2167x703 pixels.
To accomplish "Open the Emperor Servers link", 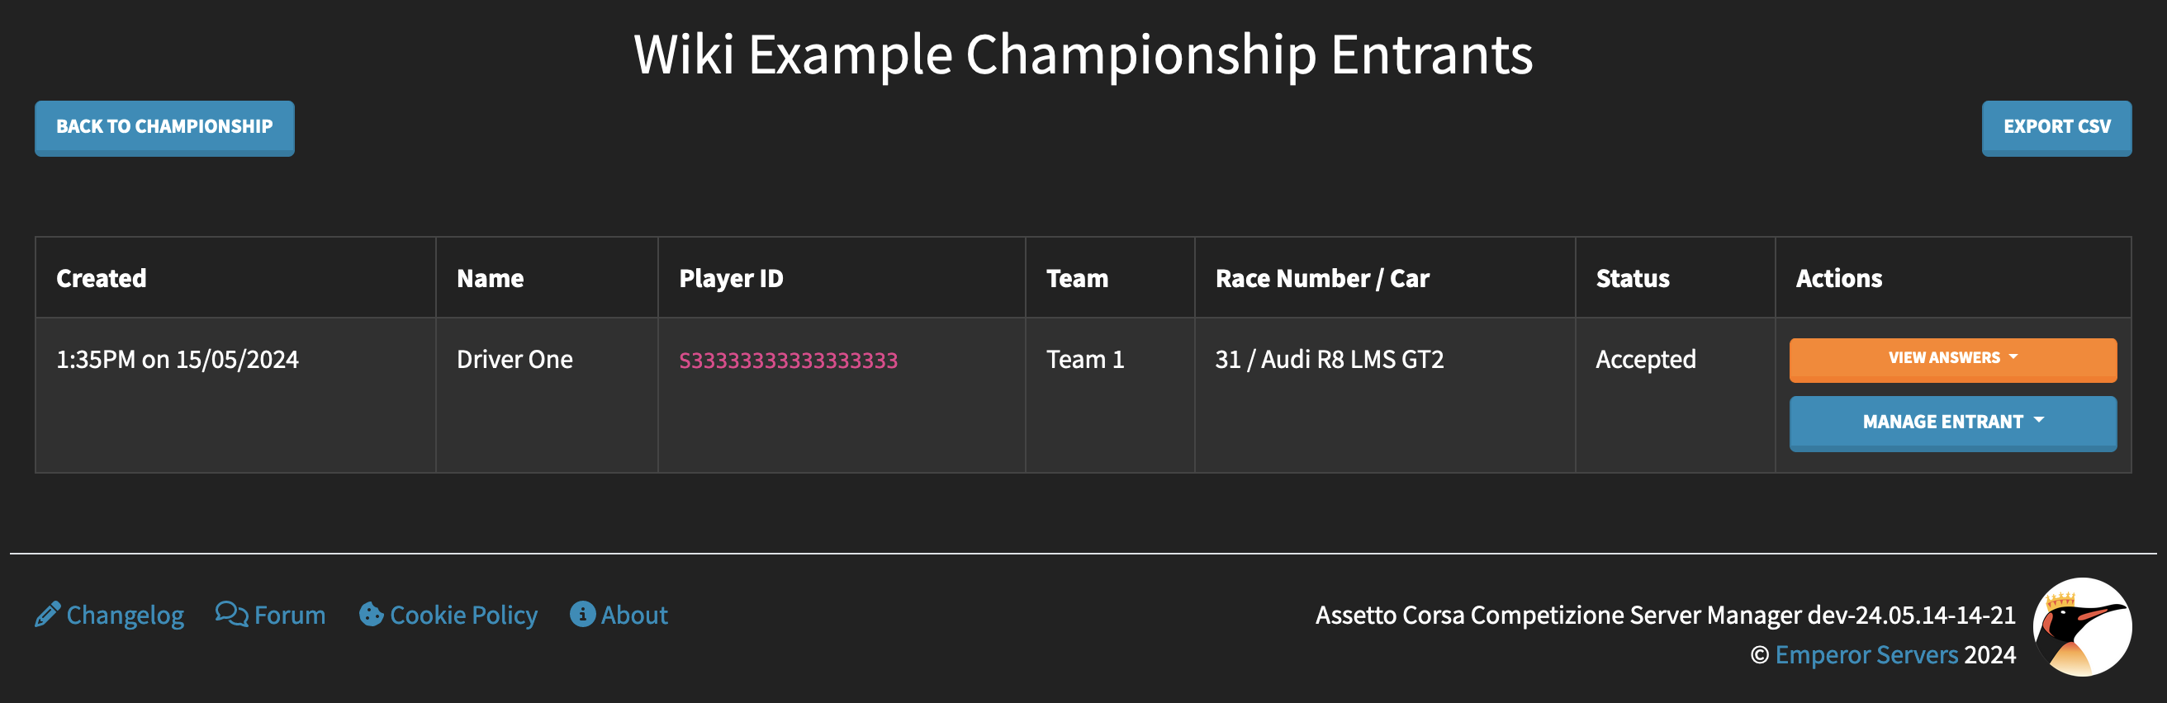I will 1866,655.
